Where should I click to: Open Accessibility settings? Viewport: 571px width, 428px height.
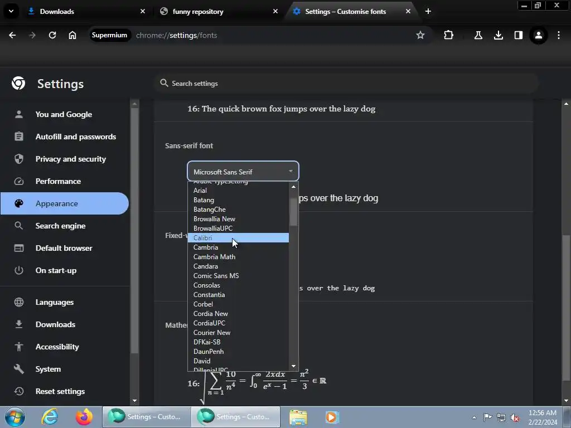click(x=64, y=347)
